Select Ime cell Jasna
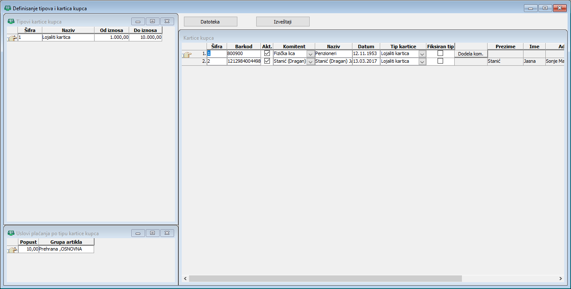The width and height of the screenshot is (571, 289). click(x=534, y=61)
